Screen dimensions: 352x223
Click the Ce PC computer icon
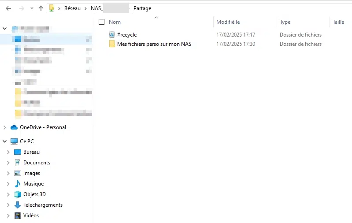tap(14, 141)
